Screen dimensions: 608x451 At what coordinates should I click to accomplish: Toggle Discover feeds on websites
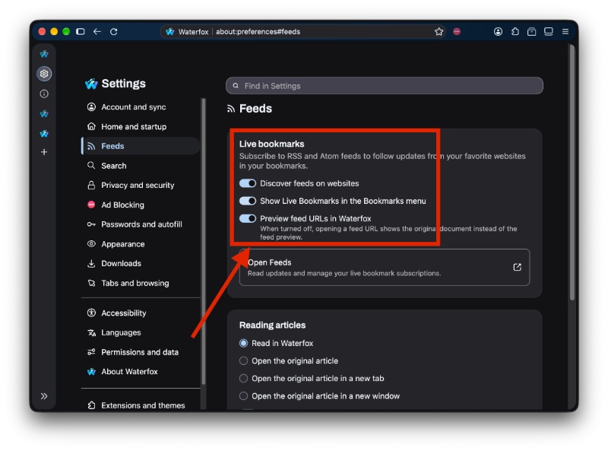(248, 183)
